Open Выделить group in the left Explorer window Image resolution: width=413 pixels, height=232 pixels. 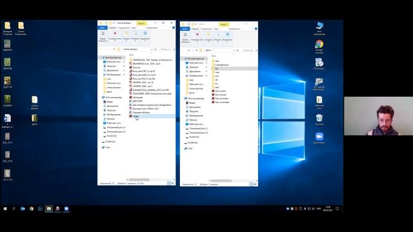[145, 36]
